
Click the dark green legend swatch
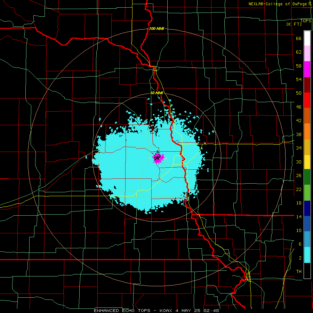pyautogui.click(x=307, y=177)
